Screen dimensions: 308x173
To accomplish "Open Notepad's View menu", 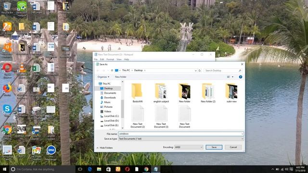I will (119, 60).
